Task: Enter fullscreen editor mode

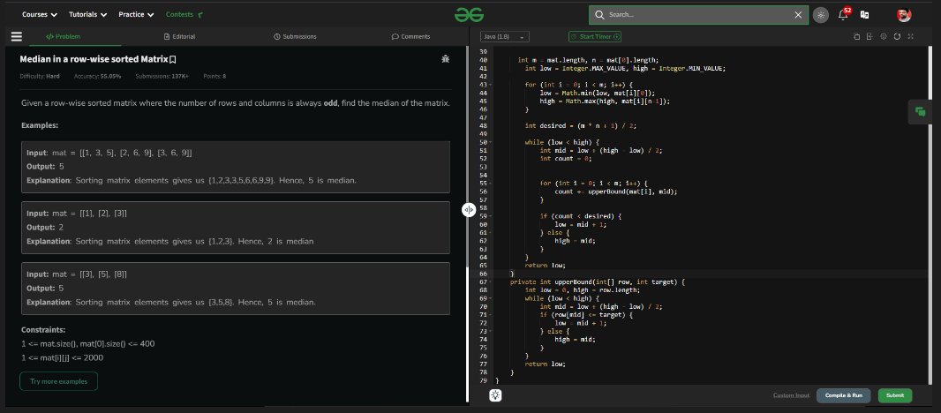Action: (910, 36)
